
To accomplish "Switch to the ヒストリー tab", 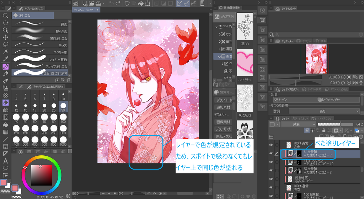I will [301, 119].
